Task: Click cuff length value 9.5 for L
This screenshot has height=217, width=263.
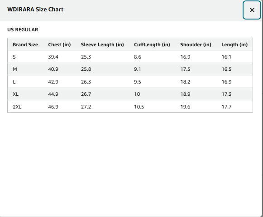Action: point(138,82)
